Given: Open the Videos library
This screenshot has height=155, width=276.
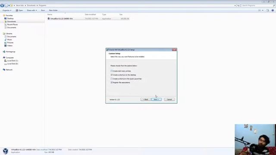Looking at the screenshot, I should [9, 46].
